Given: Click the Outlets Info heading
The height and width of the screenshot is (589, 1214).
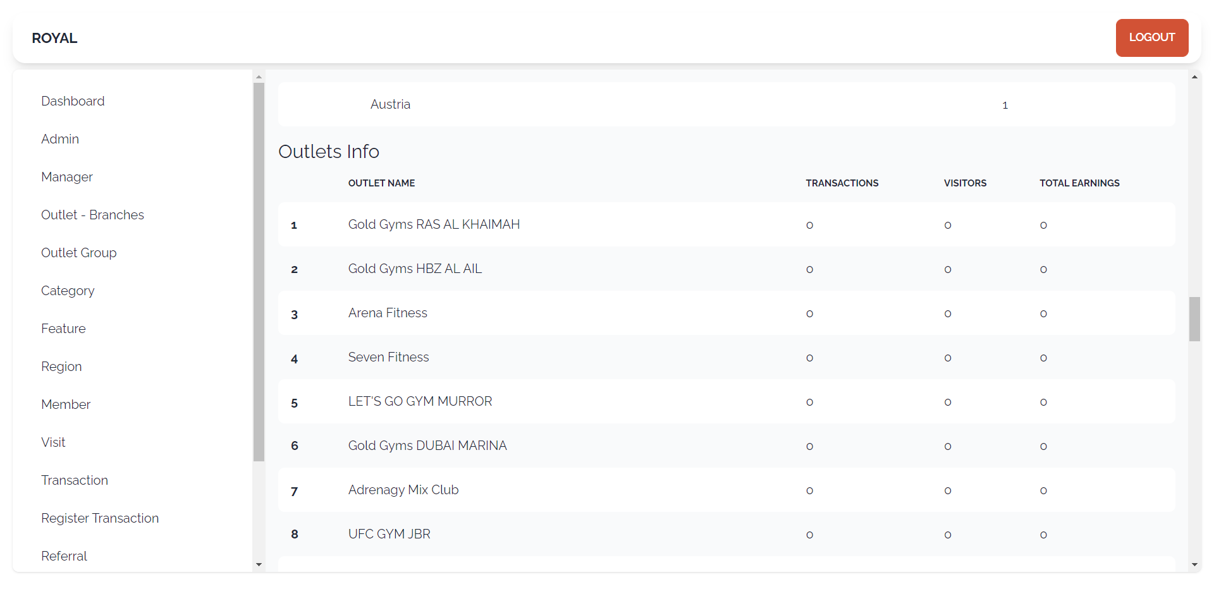Looking at the screenshot, I should tap(329, 152).
